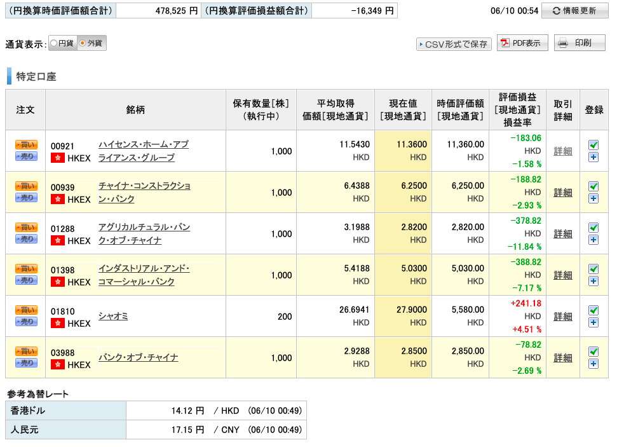617x447 pixels.
Task: Open インダストリアル・アンド・コマーシャル・バンク link
Action: point(144,275)
